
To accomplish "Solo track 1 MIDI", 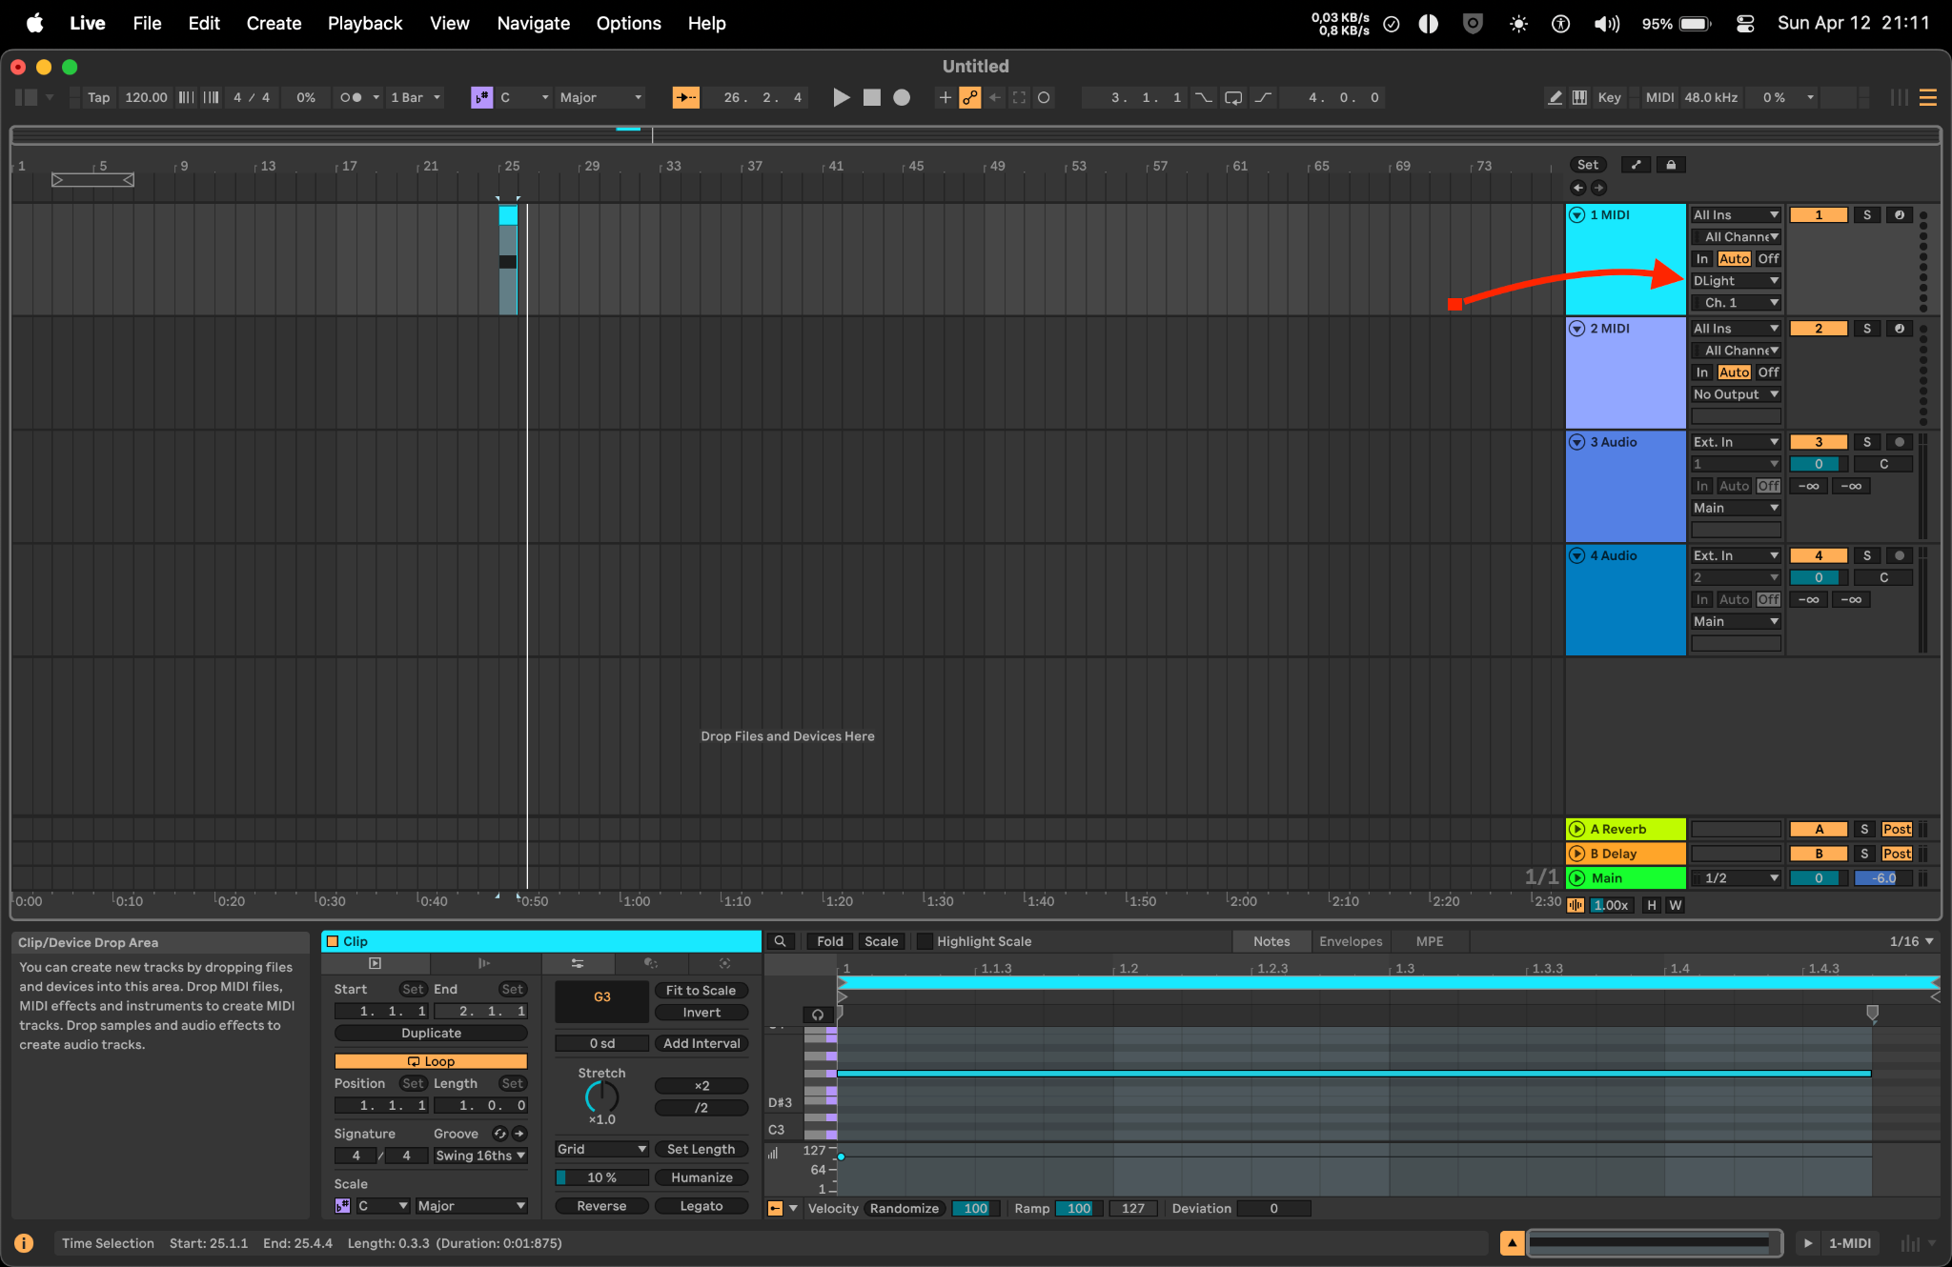I will click(1866, 215).
